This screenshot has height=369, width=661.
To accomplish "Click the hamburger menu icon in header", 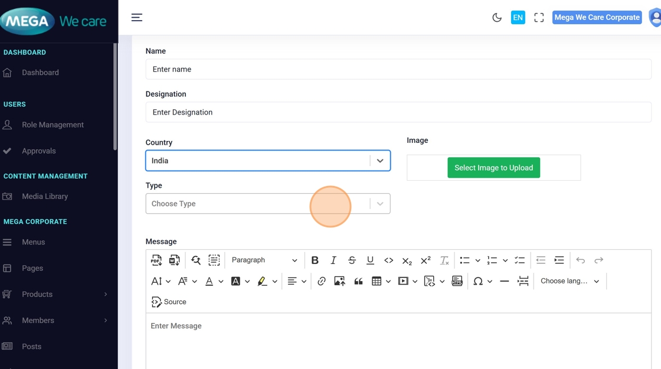I will click(x=137, y=18).
